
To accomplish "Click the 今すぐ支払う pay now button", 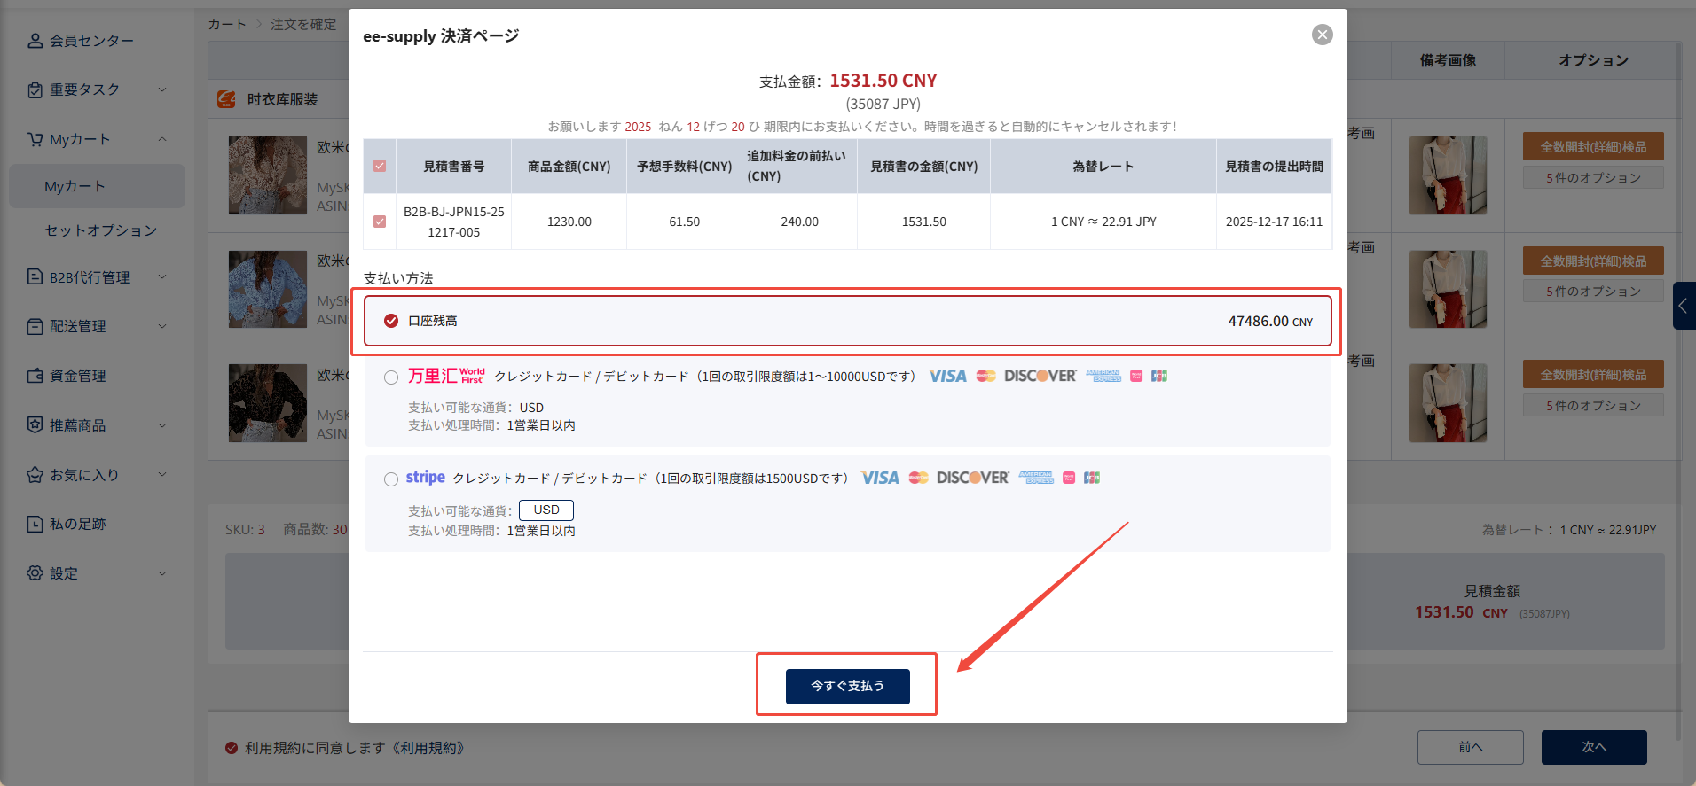I will pyautogui.click(x=848, y=686).
